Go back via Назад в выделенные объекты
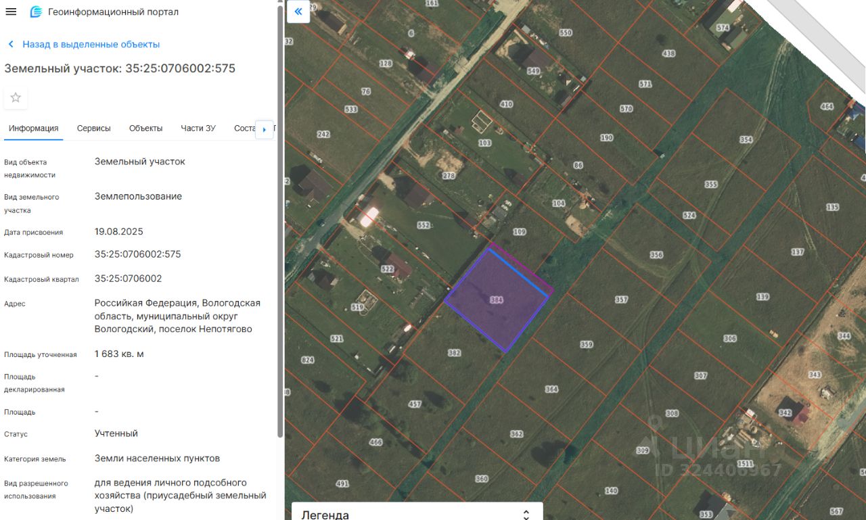 pos(91,44)
